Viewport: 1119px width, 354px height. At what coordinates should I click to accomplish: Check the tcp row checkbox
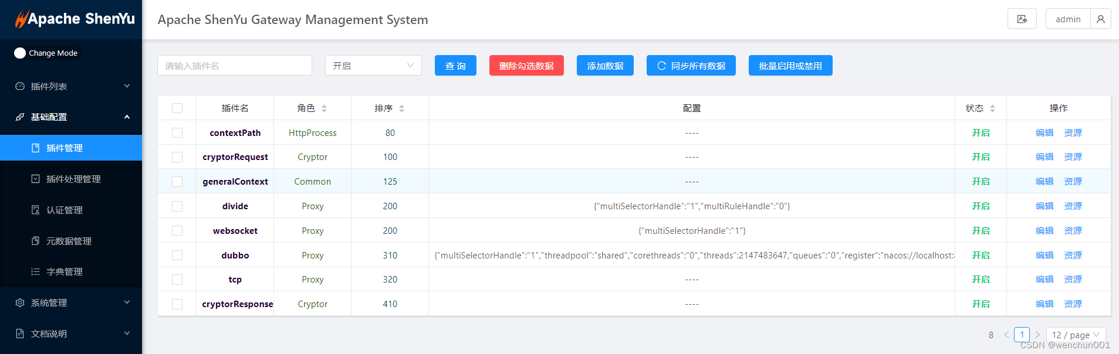coord(177,280)
